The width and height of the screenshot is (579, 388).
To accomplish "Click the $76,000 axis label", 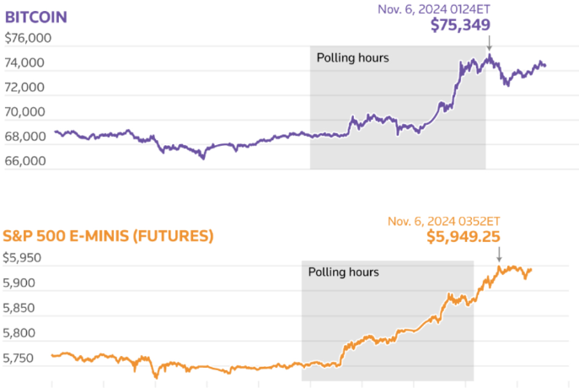I will (x=28, y=38).
